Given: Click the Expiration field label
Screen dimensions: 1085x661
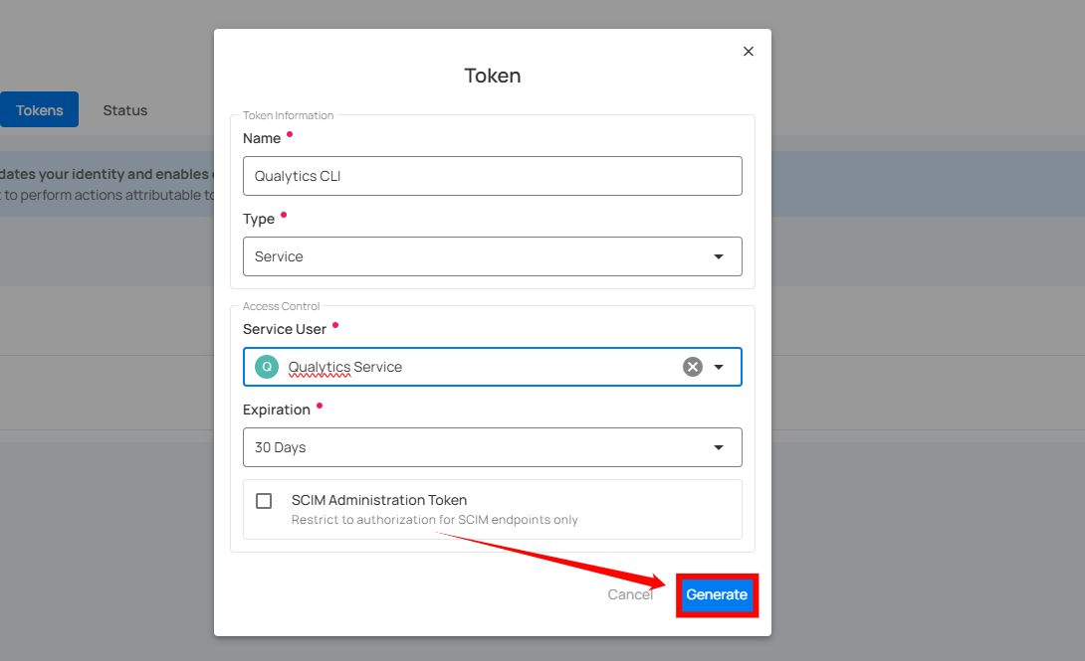Looking at the screenshot, I should click(277, 410).
